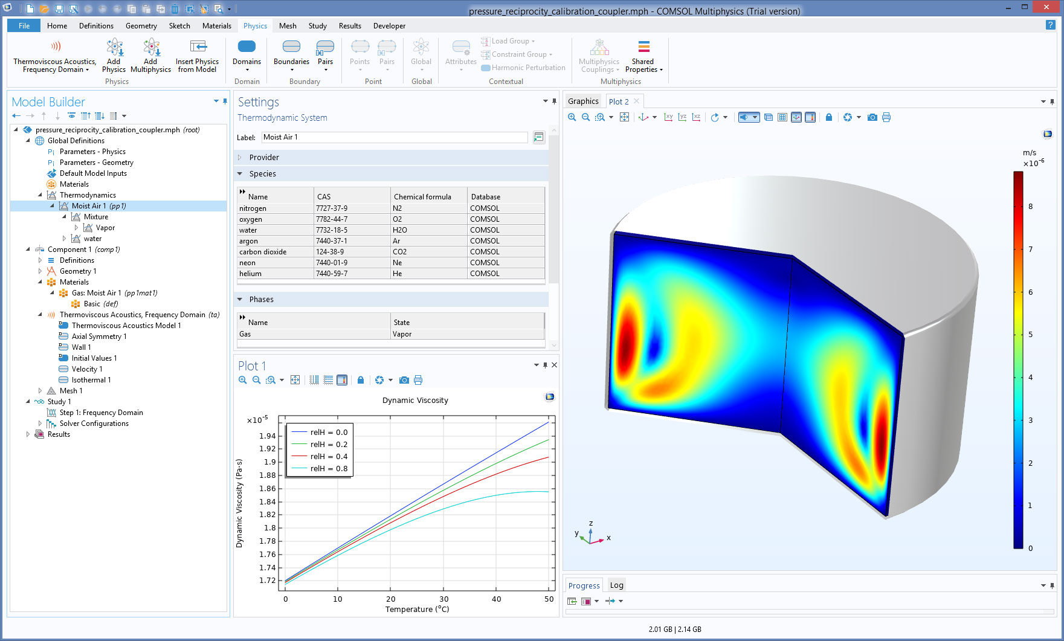Toggle the legend display in Plot 1 toolbar
Viewport: 1064px width, 641px height.
pos(342,380)
